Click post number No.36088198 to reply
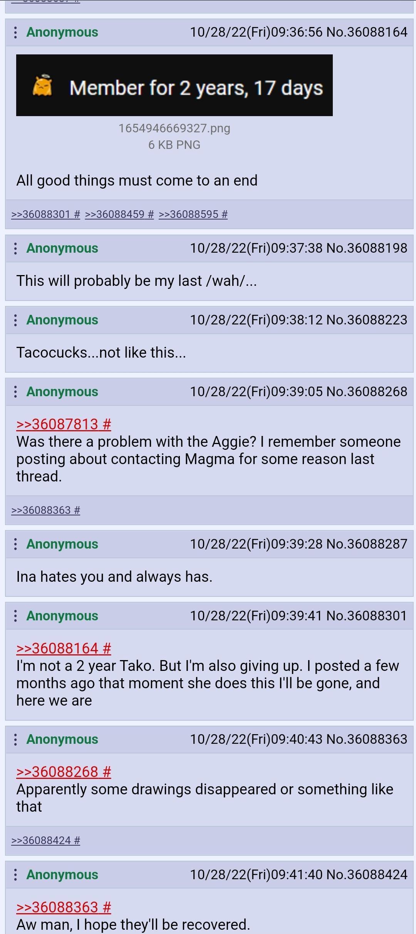This screenshot has width=416, height=934. [x=367, y=248]
